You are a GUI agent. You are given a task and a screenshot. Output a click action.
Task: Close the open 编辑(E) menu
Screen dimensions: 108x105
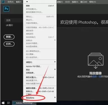coord(19,2)
